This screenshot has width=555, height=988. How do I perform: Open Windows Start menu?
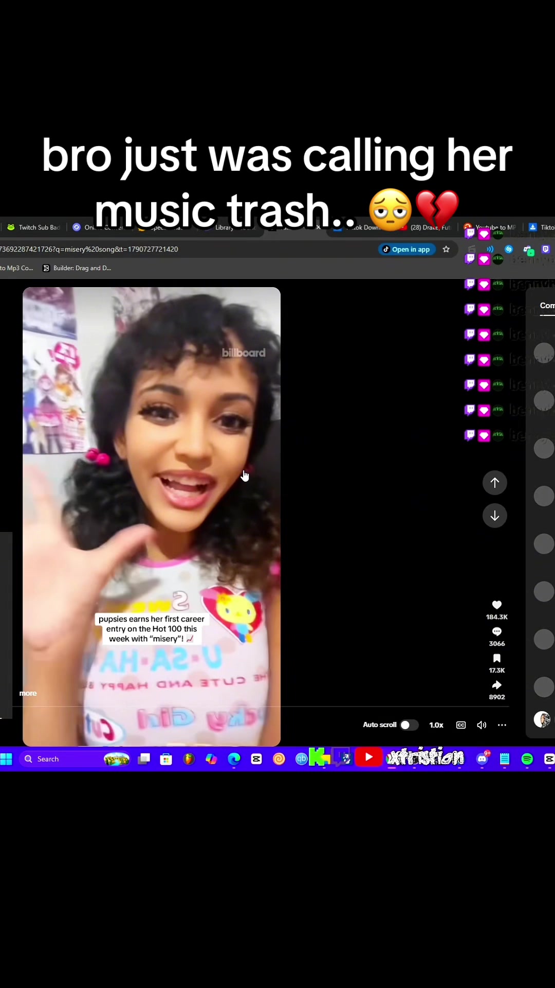[6, 759]
